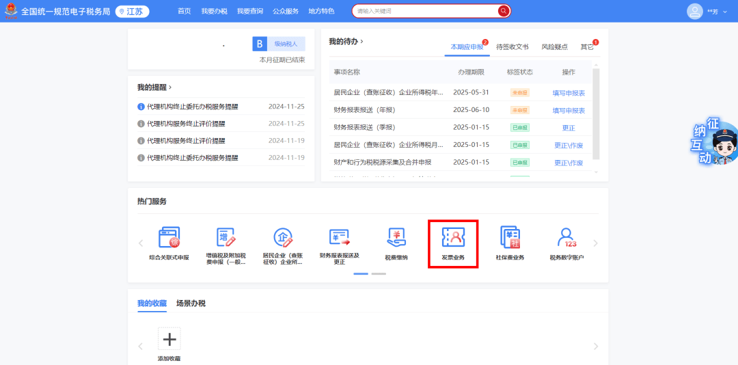Image resolution: width=738 pixels, height=365 pixels.
Task: Open 综合关联式申报 service icon
Action: (x=169, y=243)
